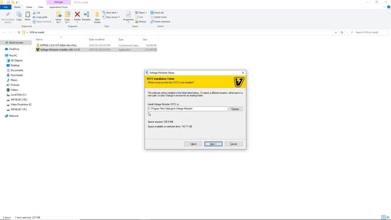Screen dimensions: 391x220
Task: Click the Refresh button near address bar
Action: (342, 32)
